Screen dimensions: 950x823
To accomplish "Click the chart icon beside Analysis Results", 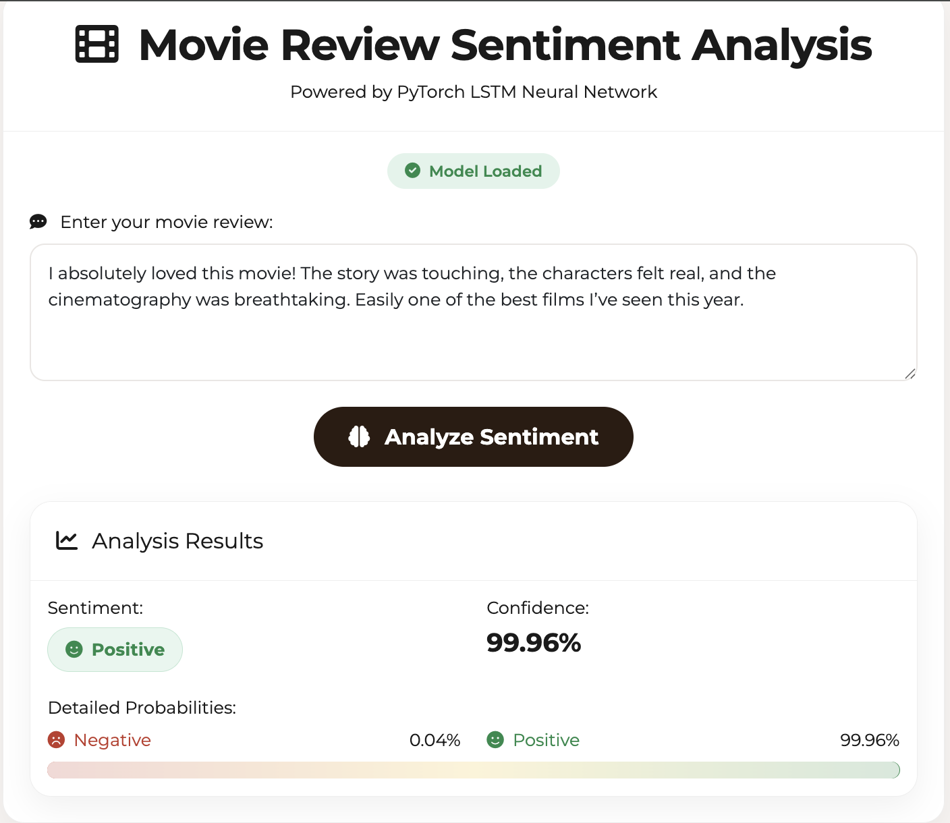I will [x=65, y=540].
